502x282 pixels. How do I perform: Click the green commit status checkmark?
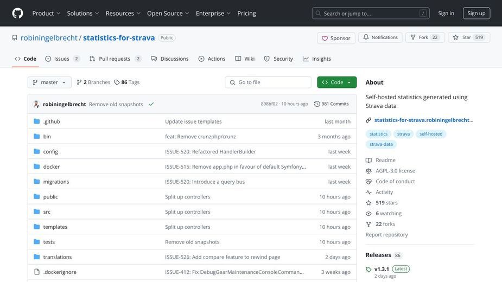coord(151,104)
